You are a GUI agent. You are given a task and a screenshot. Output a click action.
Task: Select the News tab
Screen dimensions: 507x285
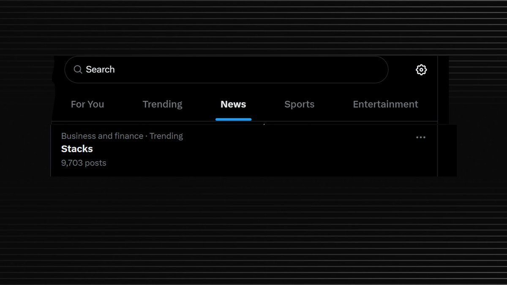pos(233,104)
